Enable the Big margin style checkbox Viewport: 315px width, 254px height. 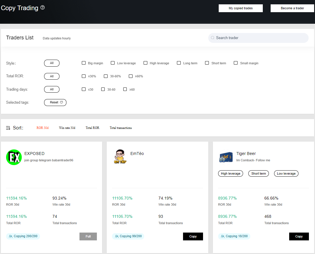click(84, 63)
